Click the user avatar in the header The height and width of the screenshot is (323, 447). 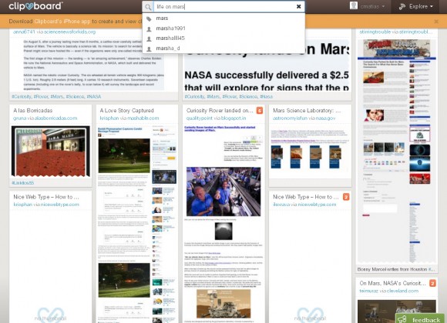pos(354,5)
